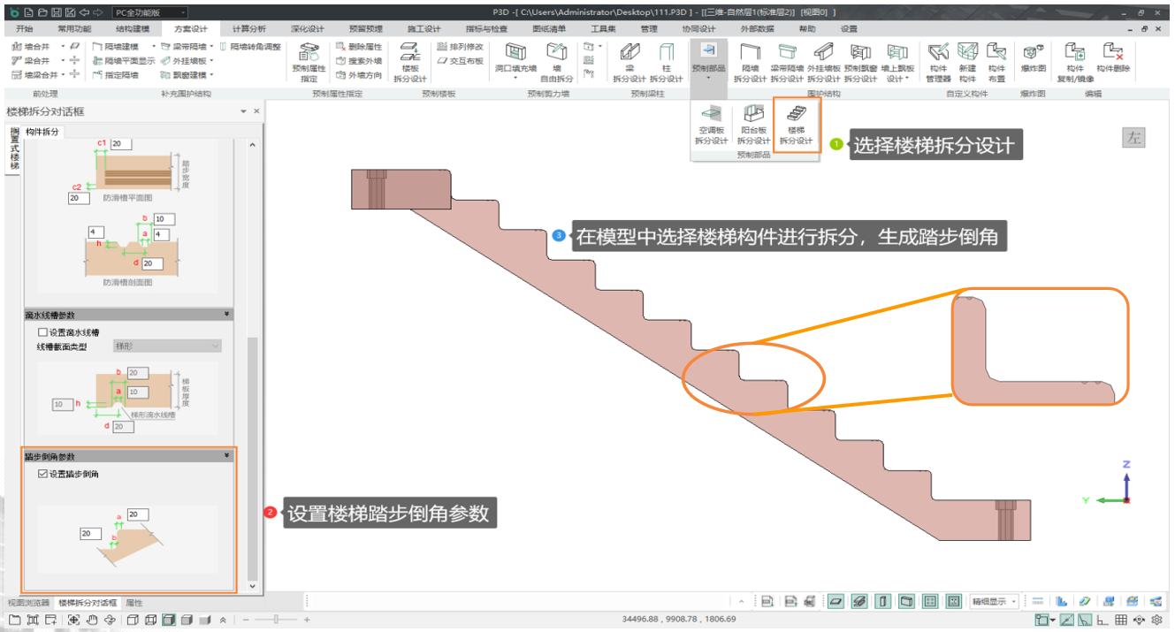Open 洞口填充墙 dropdown

[515, 62]
